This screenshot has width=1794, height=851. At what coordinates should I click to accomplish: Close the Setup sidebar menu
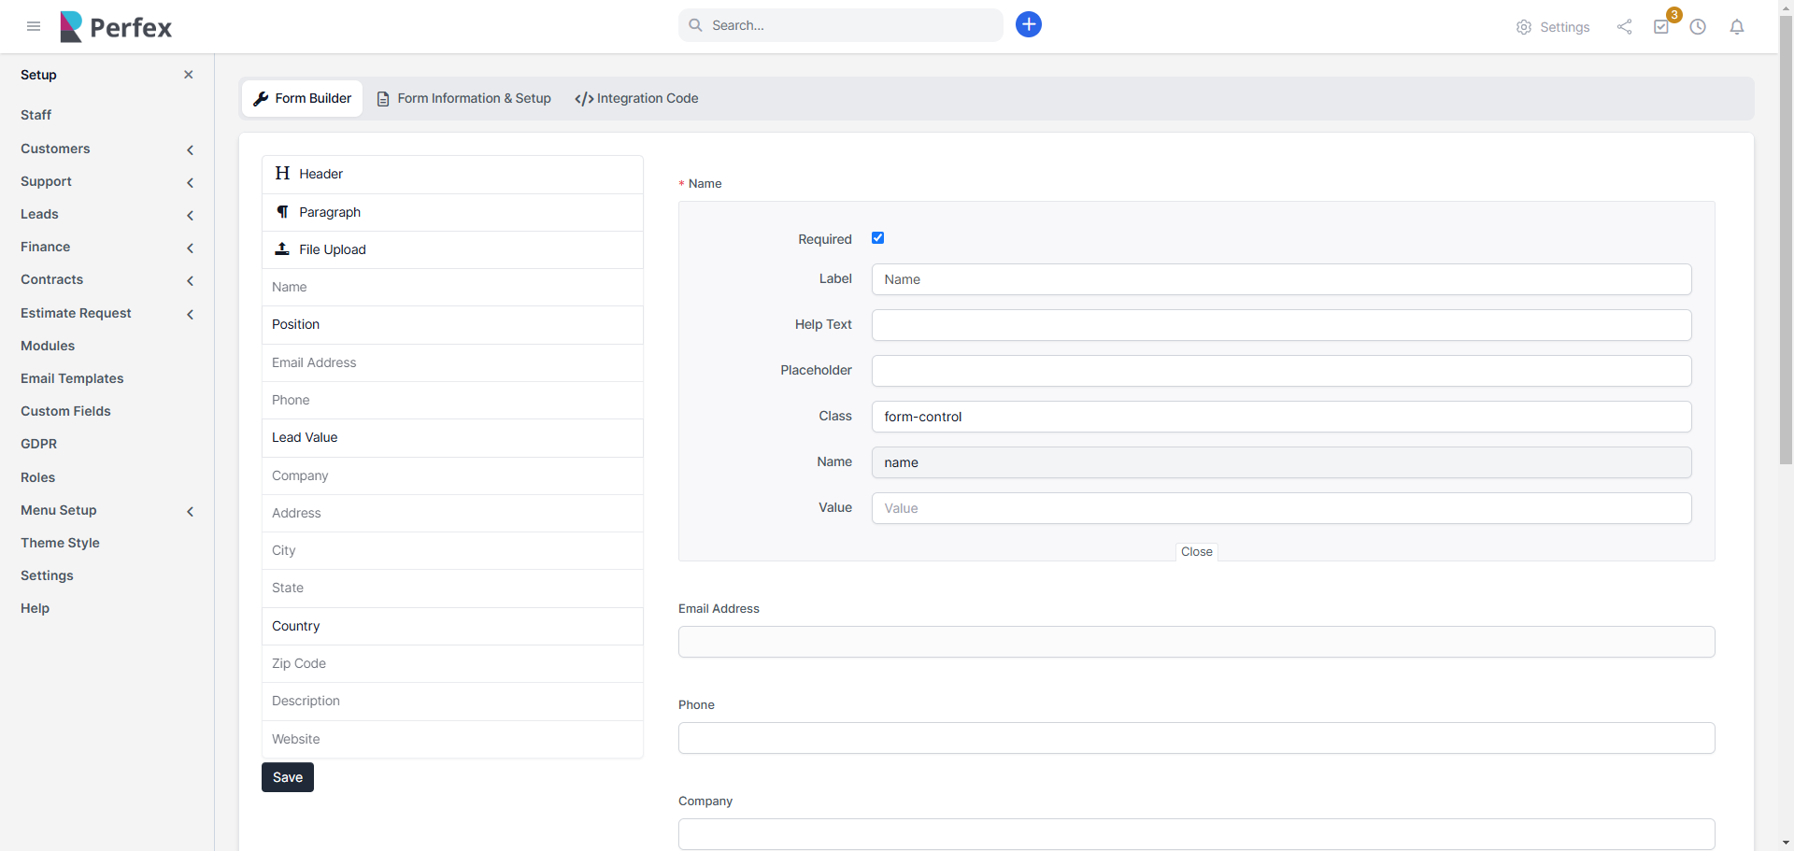[x=189, y=75]
